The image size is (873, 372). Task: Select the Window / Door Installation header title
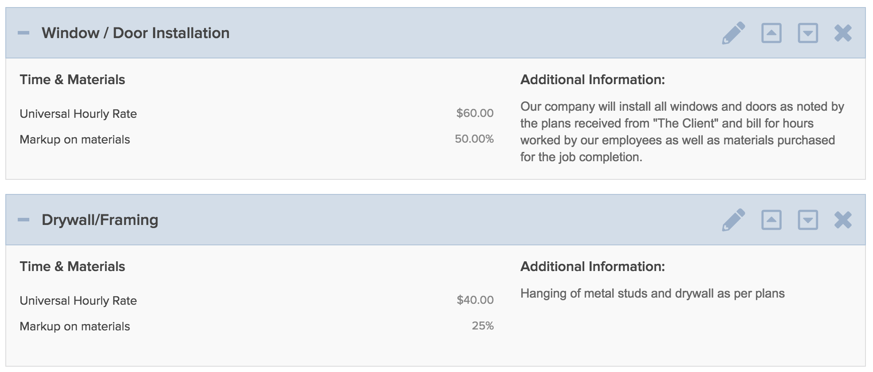[x=135, y=33]
